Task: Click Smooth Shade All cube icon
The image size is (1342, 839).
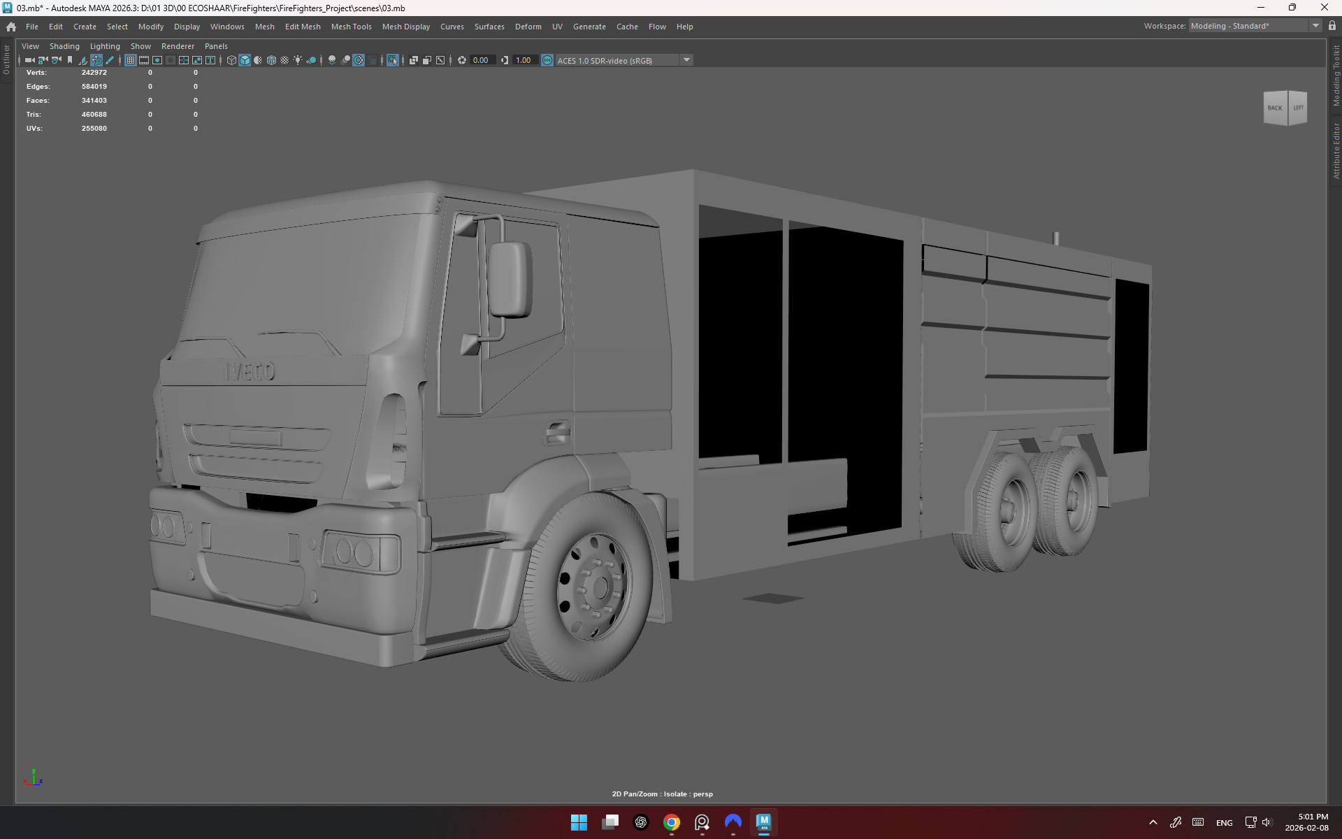Action: pyautogui.click(x=245, y=60)
